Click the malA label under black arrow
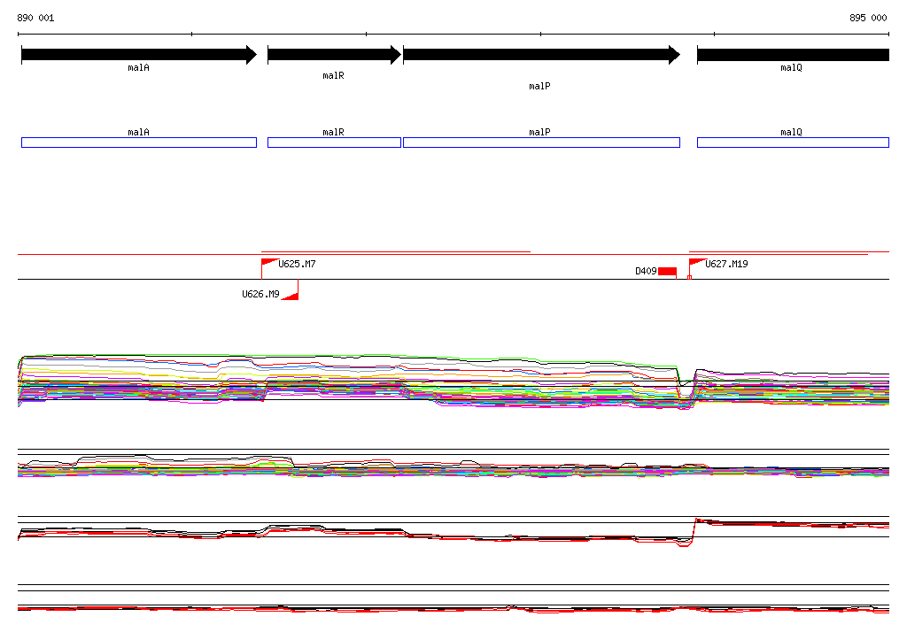Viewport: 907px width, 632px height. [139, 67]
